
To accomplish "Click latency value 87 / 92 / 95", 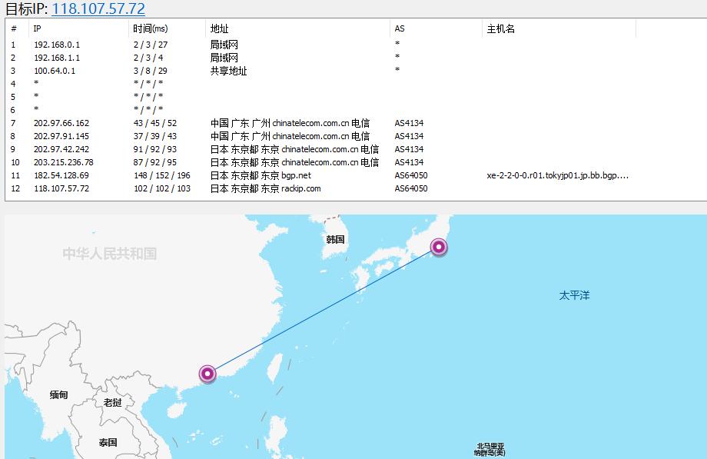I will tap(155, 162).
